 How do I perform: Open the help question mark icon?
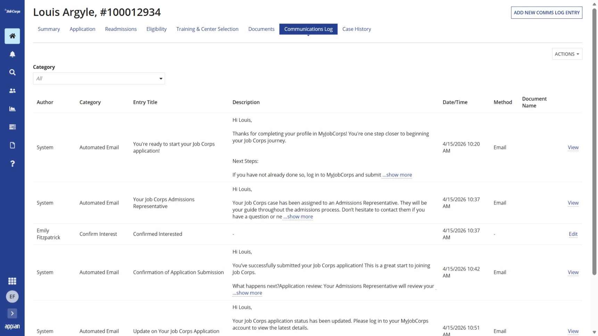12,163
